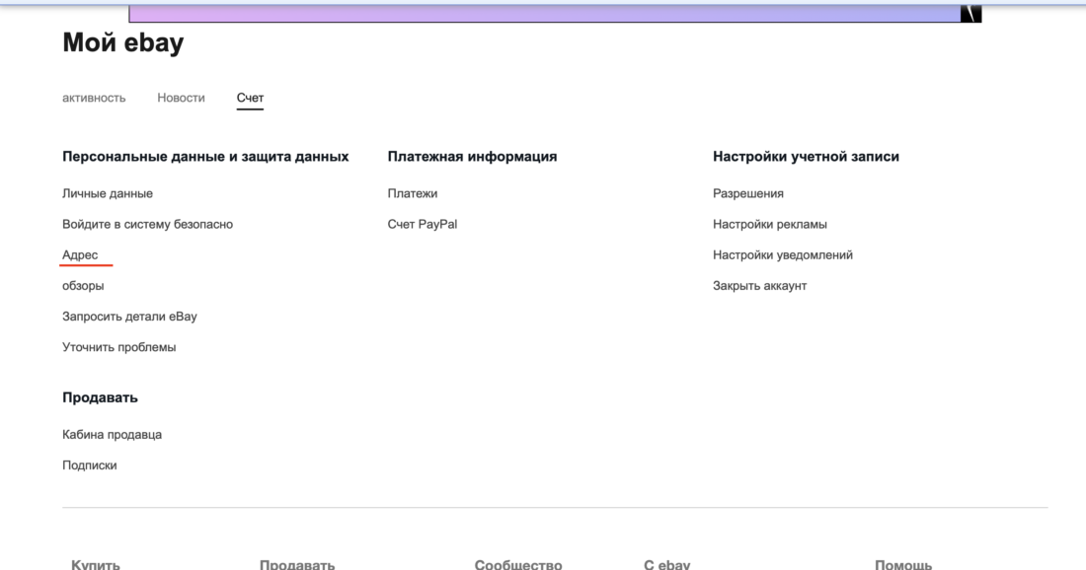Open the Помощь footer section

(x=901, y=563)
